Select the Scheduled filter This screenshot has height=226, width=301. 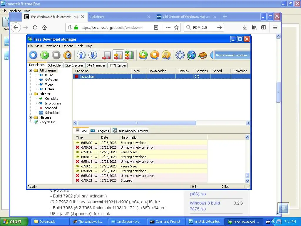pyautogui.click(x=52, y=113)
